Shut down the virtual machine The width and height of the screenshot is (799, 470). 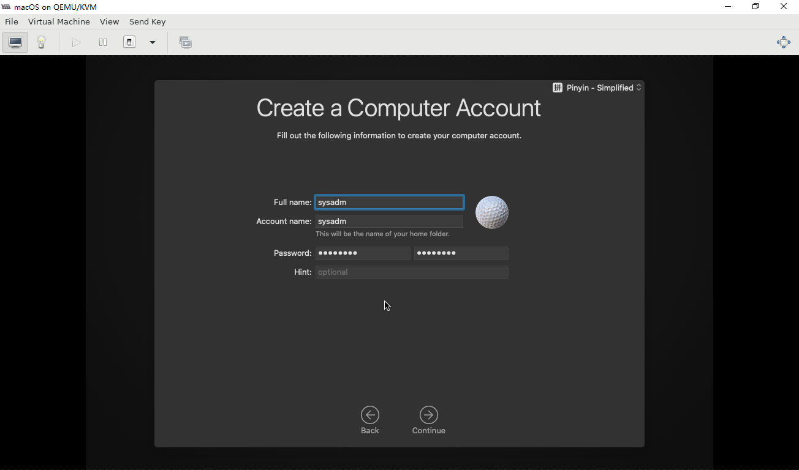(129, 42)
